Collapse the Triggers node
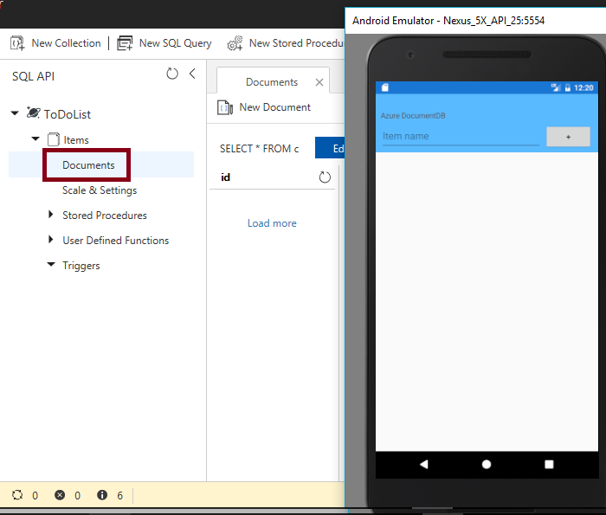The width and height of the screenshot is (606, 515). pos(51,264)
